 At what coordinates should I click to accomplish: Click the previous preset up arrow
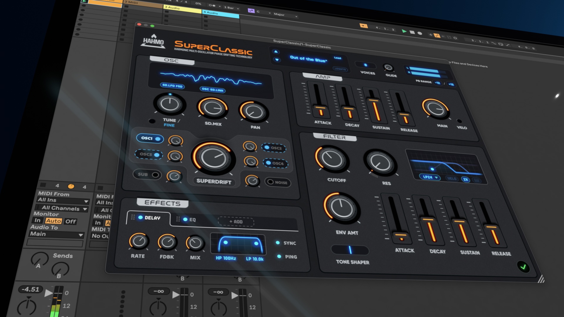[276, 52]
